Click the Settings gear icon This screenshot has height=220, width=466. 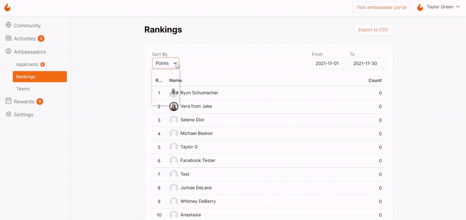(x=9, y=114)
